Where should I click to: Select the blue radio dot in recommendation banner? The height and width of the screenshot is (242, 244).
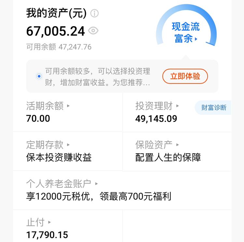pyautogui.click(x=39, y=76)
